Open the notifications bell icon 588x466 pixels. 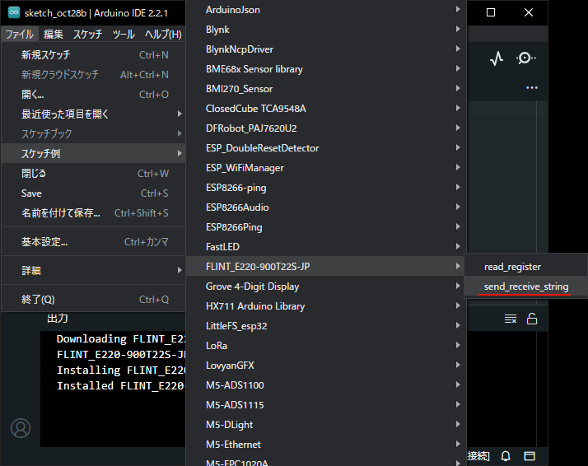pos(506,456)
